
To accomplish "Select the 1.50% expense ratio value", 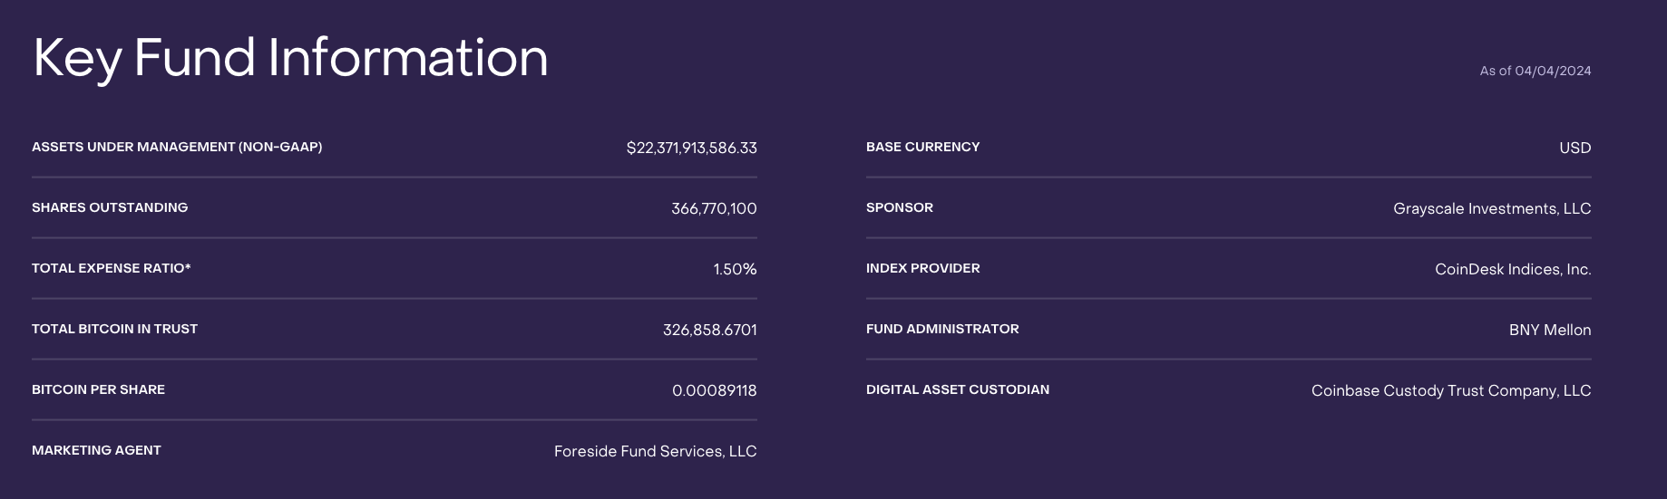I will [x=735, y=269].
